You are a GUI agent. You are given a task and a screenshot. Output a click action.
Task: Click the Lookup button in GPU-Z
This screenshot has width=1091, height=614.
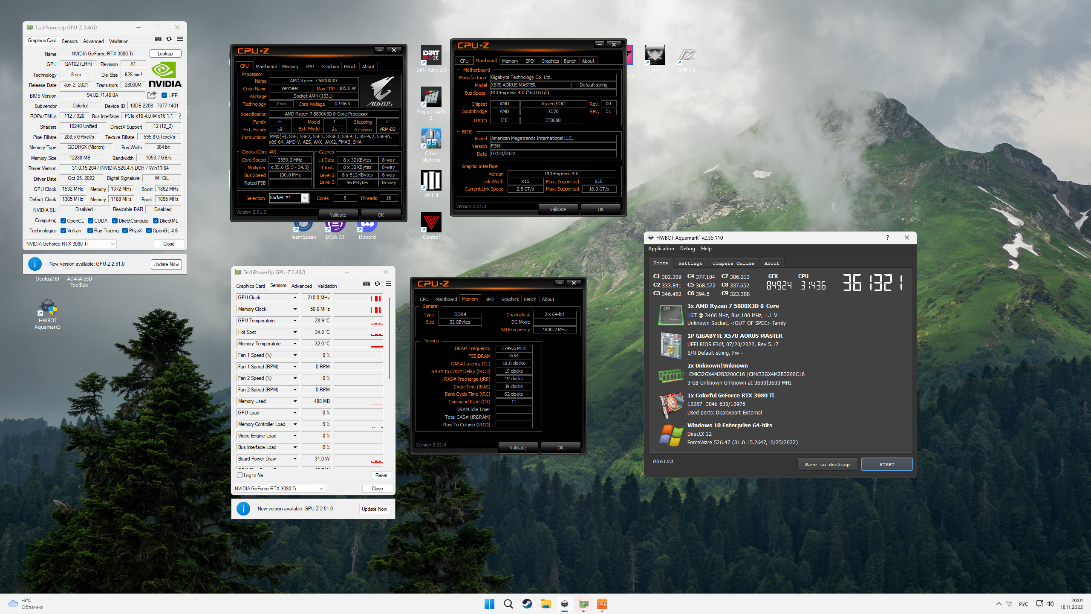(x=165, y=54)
